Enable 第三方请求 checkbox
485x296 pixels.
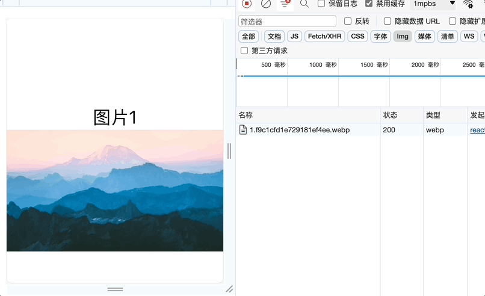tap(244, 51)
